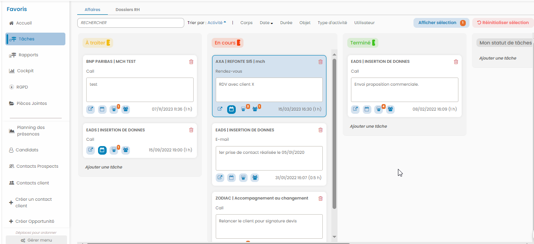Screen dimensions: 534x244
Task: Toggle calendar selection on AXA REFONTE SI5 card
Action: [232, 109]
